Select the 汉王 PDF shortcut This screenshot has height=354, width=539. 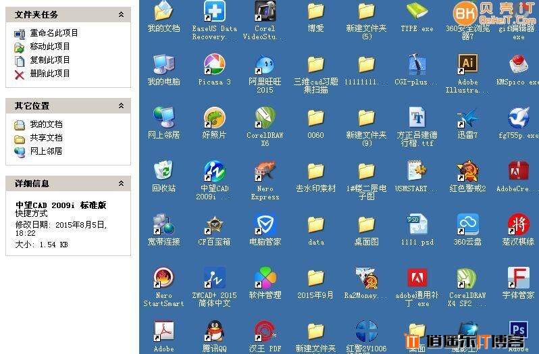pos(265,330)
